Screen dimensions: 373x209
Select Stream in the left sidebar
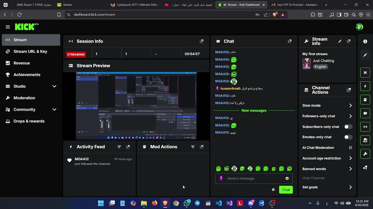pos(31,40)
